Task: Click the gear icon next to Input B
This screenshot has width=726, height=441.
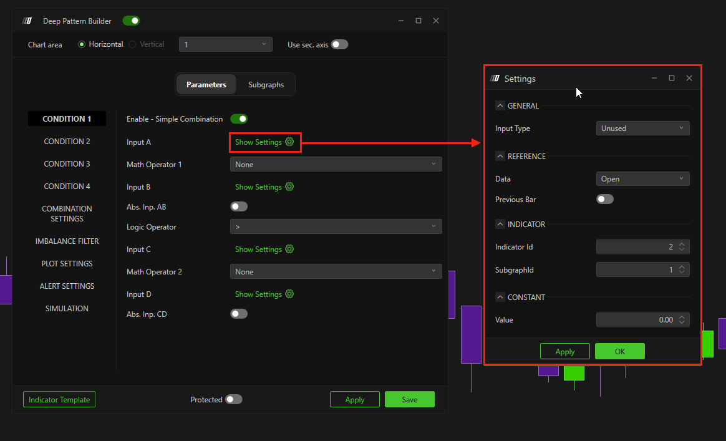Action: 289,187
